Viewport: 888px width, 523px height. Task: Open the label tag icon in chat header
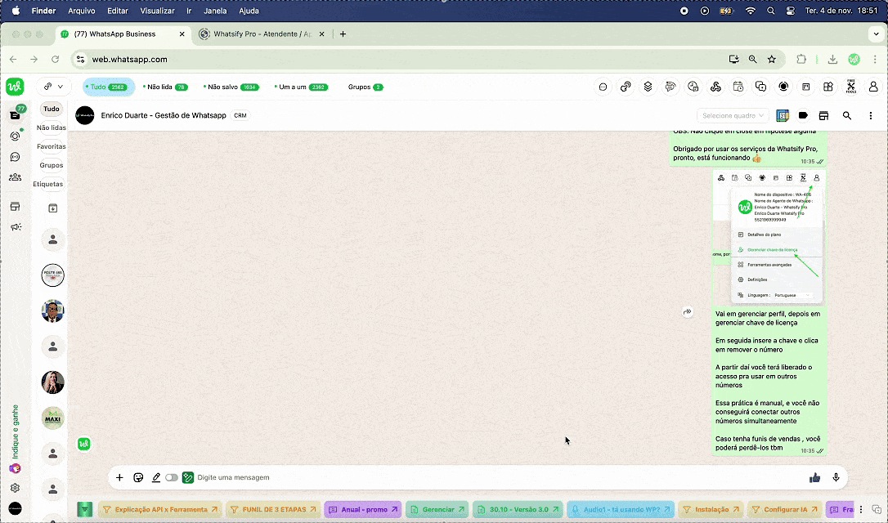803,116
